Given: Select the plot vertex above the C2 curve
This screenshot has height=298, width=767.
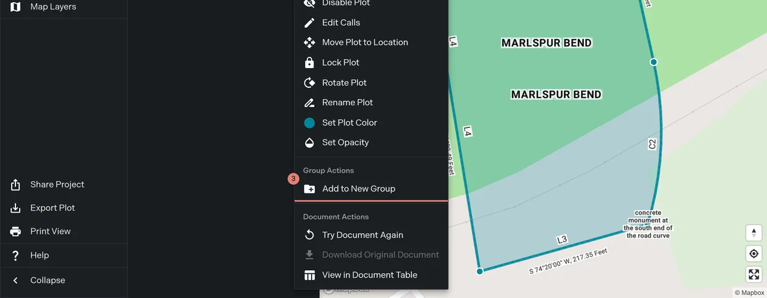Looking at the screenshot, I should (x=653, y=62).
